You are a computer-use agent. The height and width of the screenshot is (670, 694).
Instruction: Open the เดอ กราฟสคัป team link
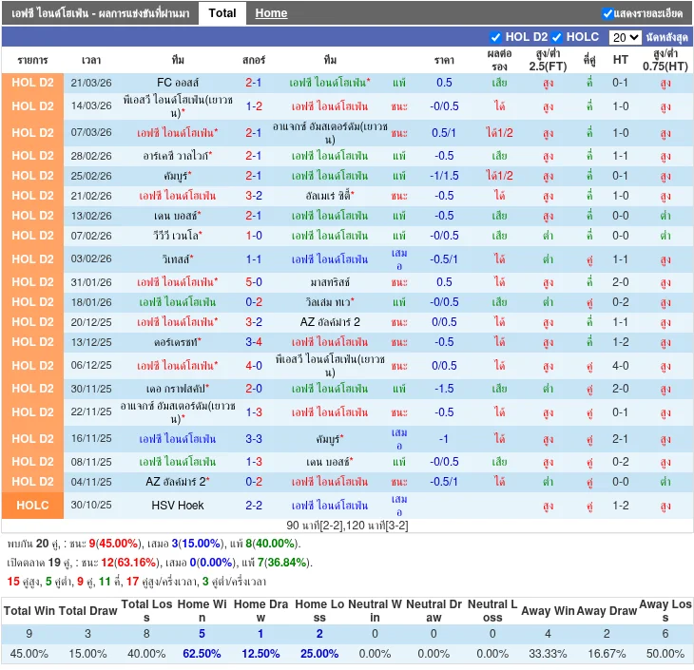pyautogui.click(x=178, y=389)
